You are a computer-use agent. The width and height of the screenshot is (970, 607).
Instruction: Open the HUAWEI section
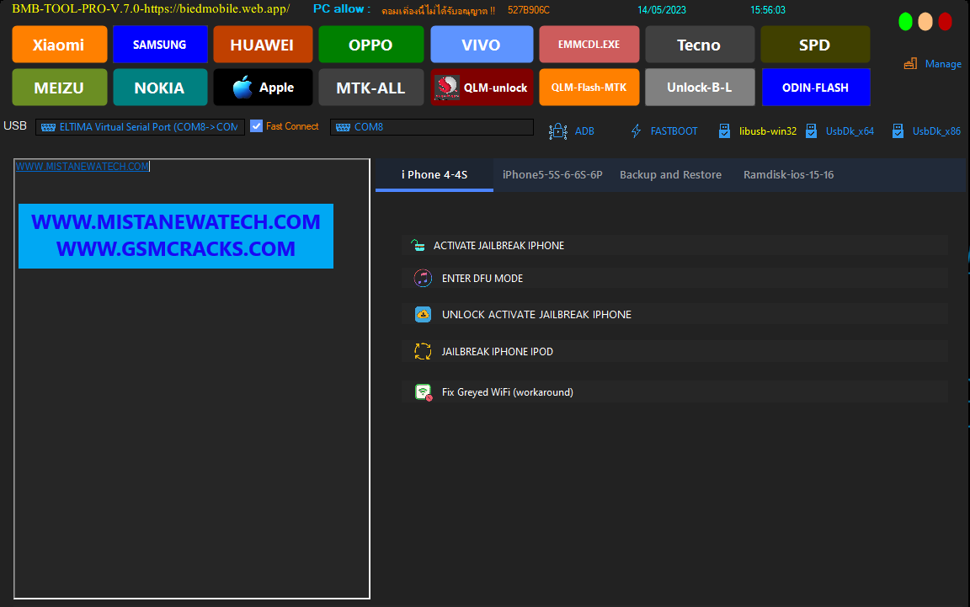263,45
